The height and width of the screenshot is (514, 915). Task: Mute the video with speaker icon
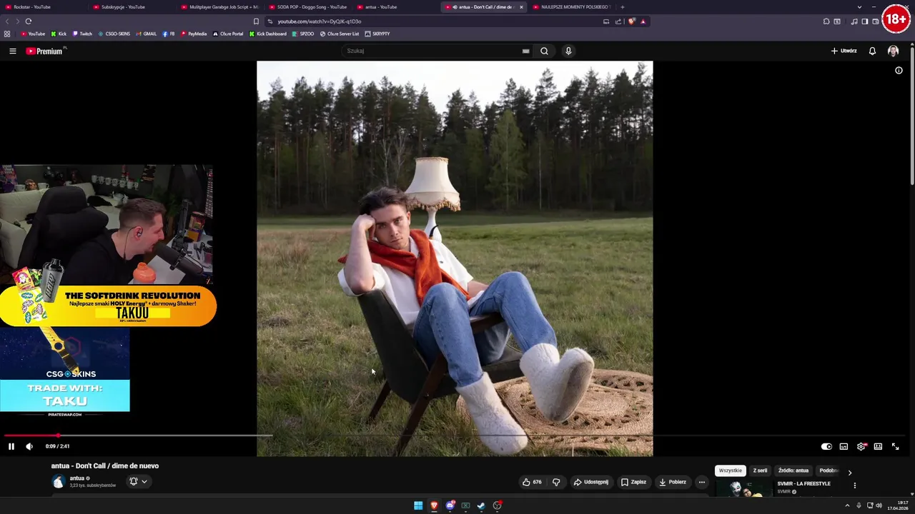29,446
